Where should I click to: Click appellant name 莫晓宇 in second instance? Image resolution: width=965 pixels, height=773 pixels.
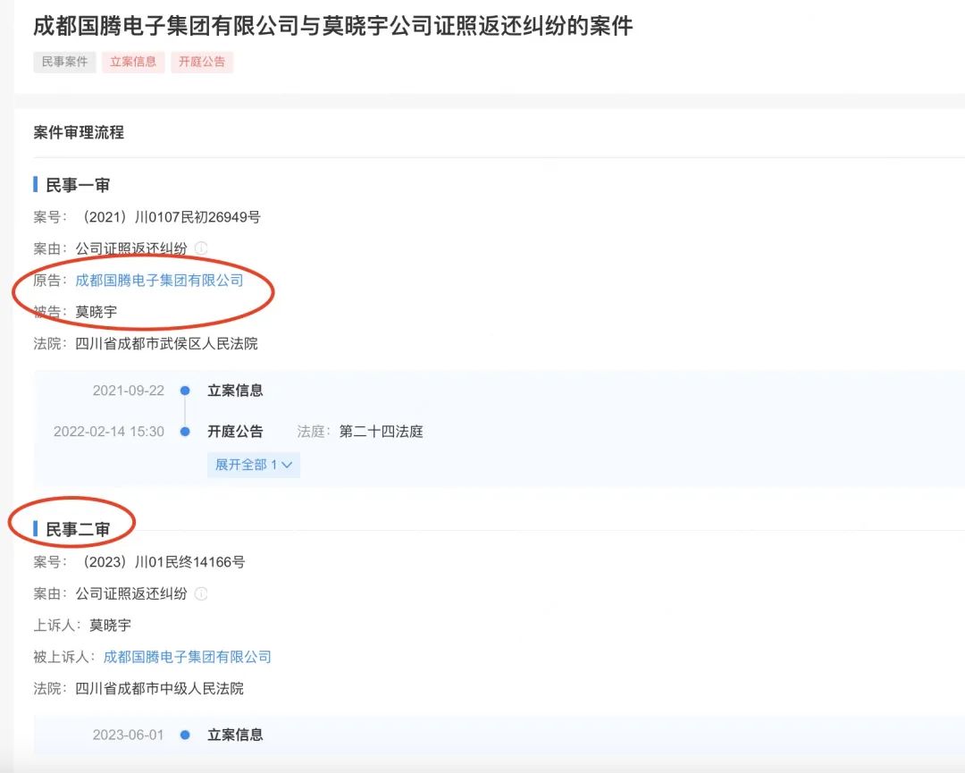(x=110, y=626)
